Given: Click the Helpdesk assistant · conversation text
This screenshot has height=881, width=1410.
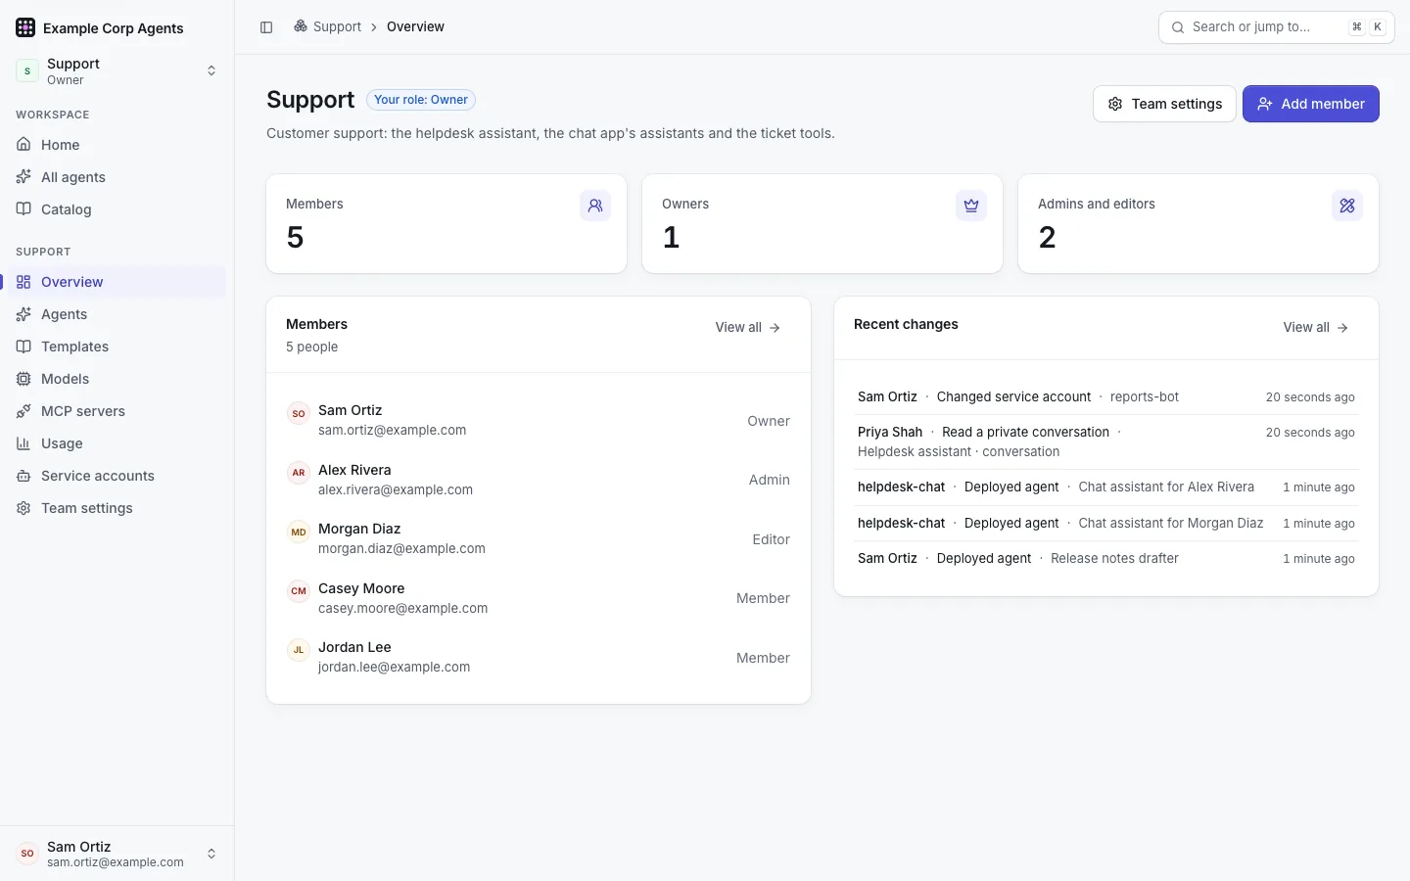Looking at the screenshot, I should tap(959, 452).
